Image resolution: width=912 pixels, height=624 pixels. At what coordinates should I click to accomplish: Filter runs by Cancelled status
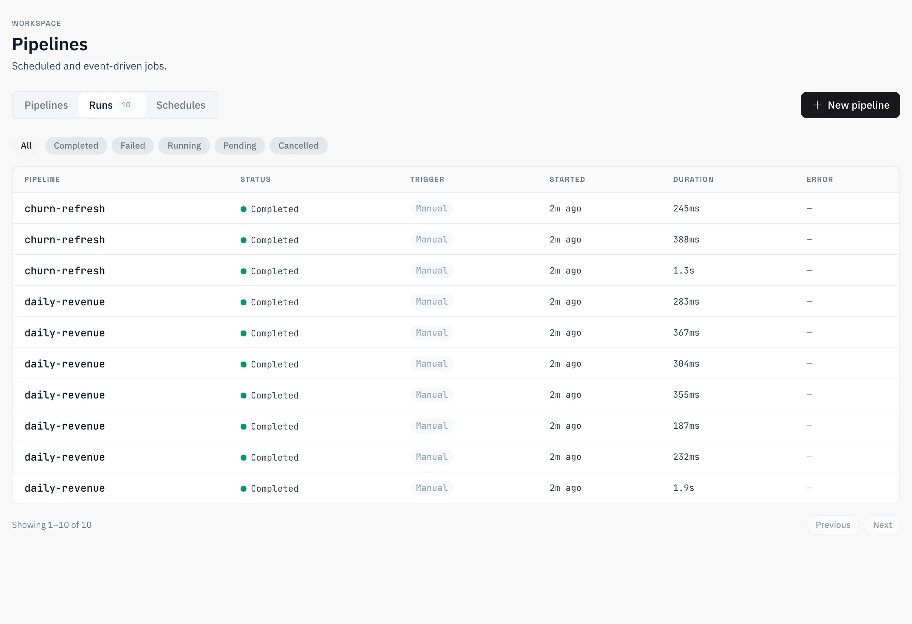coord(299,145)
